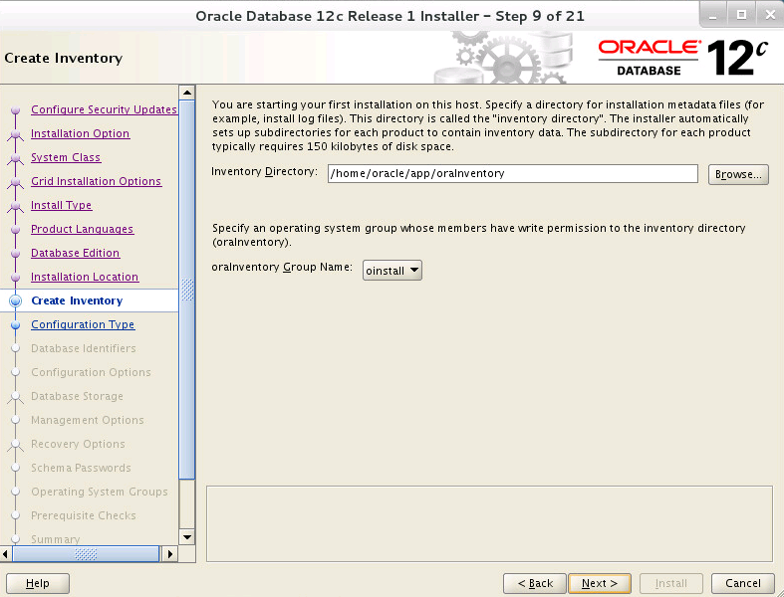
Task: Click the Database Edition bullet icon
Action: pos(16,254)
